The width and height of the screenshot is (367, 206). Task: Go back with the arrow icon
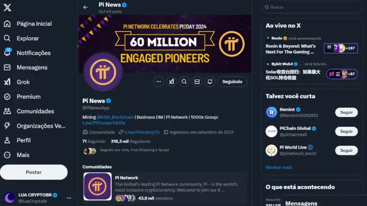point(86,7)
